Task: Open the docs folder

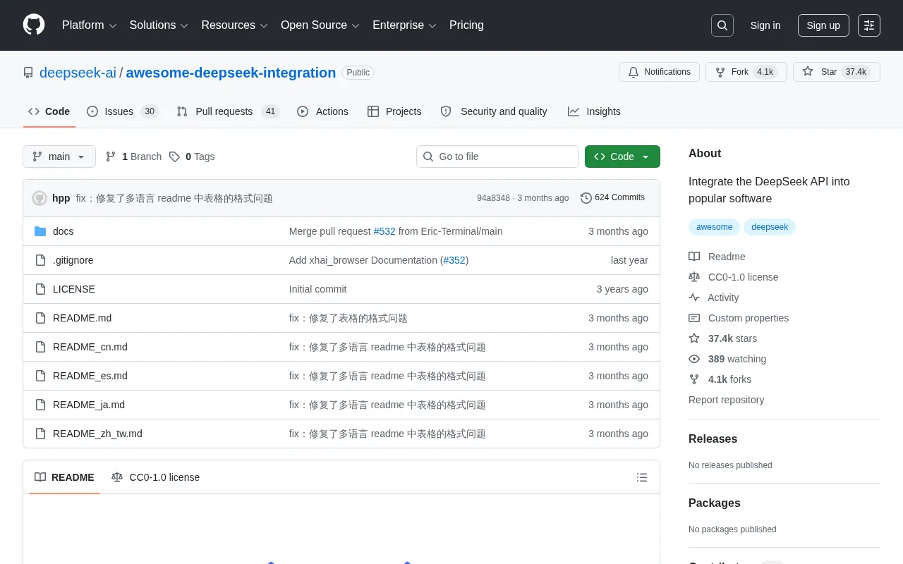Action: tap(63, 231)
